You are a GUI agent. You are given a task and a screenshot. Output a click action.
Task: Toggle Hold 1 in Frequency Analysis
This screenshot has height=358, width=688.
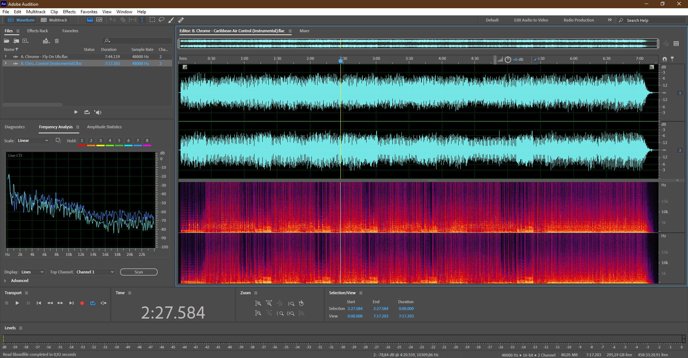[82, 140]
